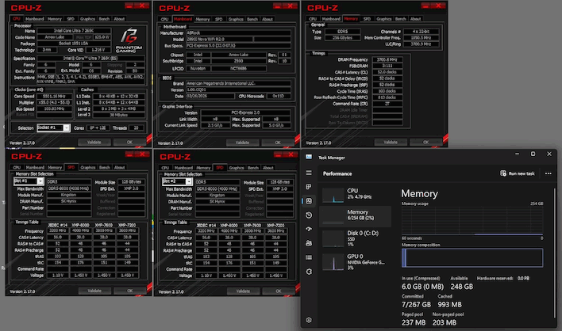
Task: Select Memory performance entry
Action: coord(356,216)
